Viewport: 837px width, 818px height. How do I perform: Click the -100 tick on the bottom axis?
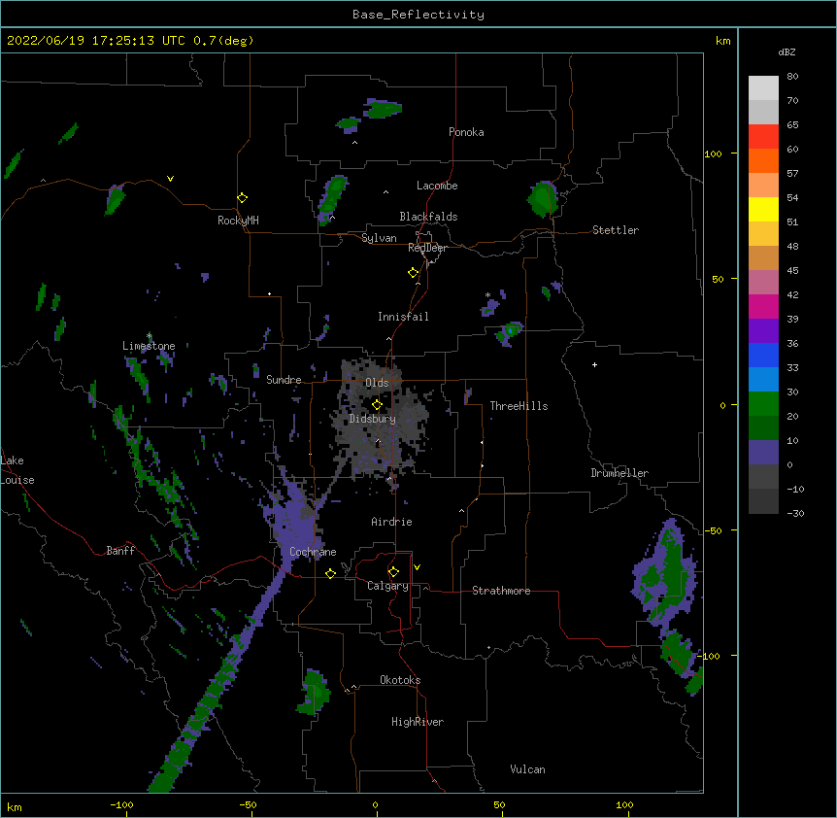pos(121,805)
